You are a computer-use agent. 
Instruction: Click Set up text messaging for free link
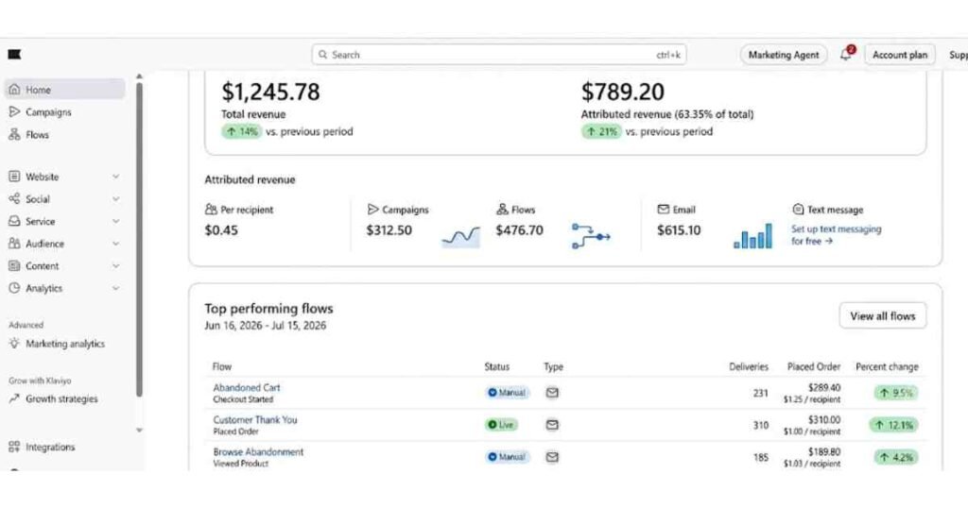(x=836, y=235)
